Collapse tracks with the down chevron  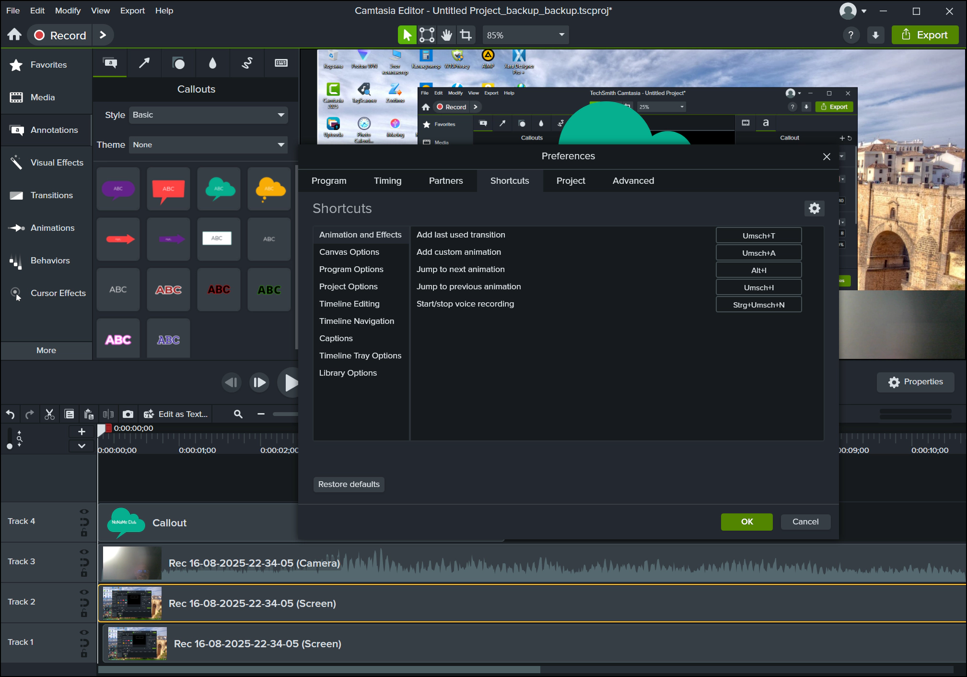pos(82,446)
